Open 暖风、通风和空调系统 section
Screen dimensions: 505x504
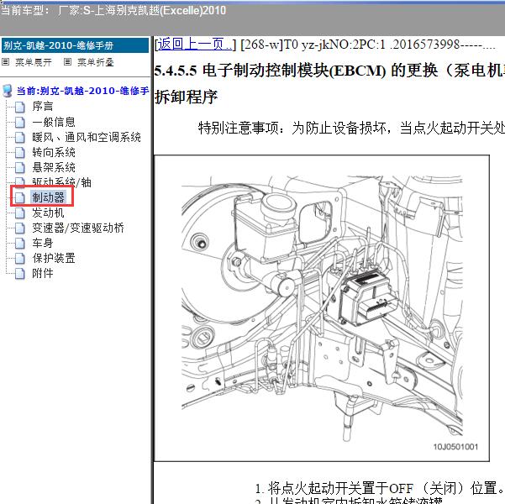coord(87,137)
